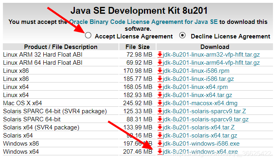The width and height of the screenshot is (275, 161).
Task: Click the Mac OS X x64 description
Action: 23,103
